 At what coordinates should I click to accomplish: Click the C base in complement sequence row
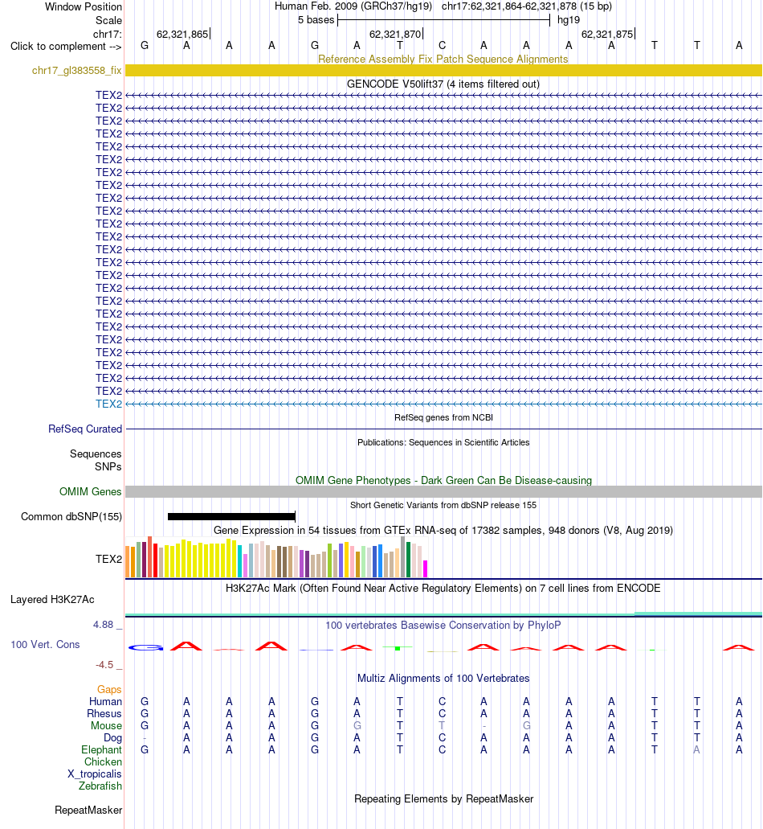click(442, 46)
